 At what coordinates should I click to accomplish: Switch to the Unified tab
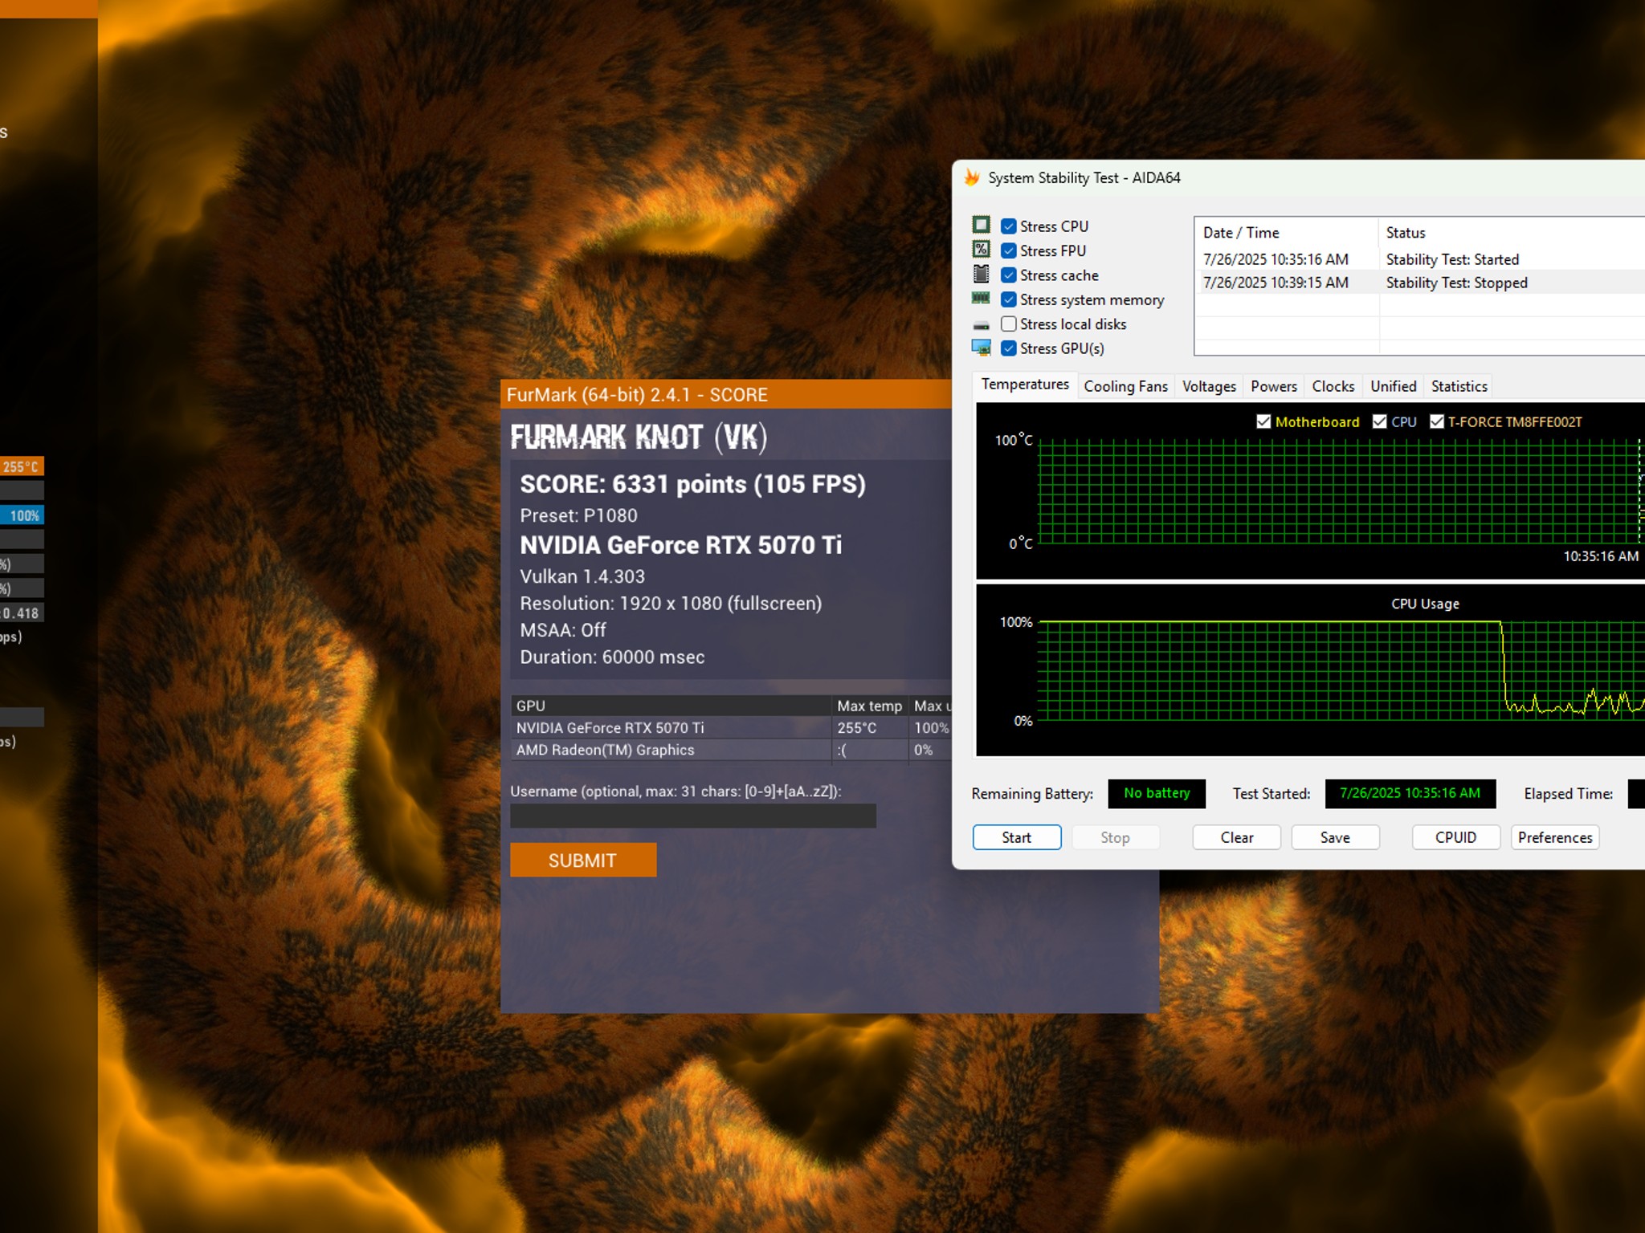coord(1394,386)
